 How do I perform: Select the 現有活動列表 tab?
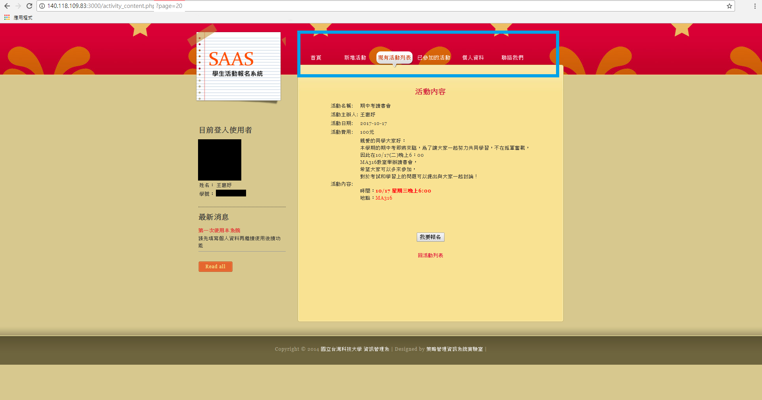tap(394, 58)
